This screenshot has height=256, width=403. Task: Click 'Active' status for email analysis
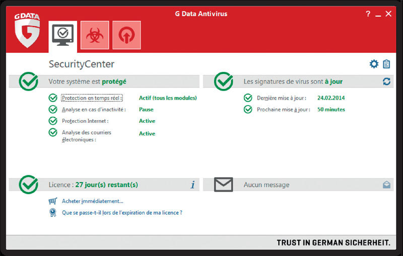tap(147, 134)
